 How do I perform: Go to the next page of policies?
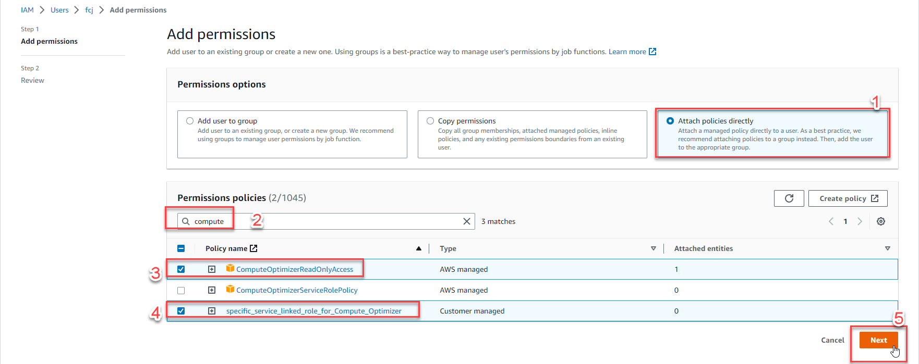(860, 221)
